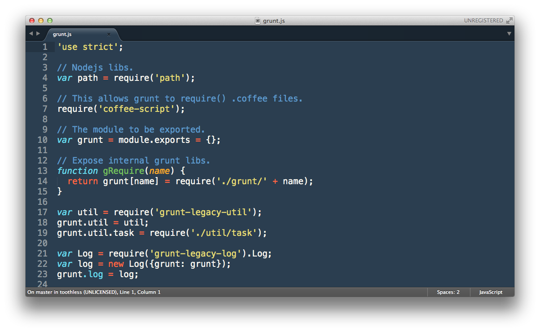Close the grunt.js tab

click(109, 34)
